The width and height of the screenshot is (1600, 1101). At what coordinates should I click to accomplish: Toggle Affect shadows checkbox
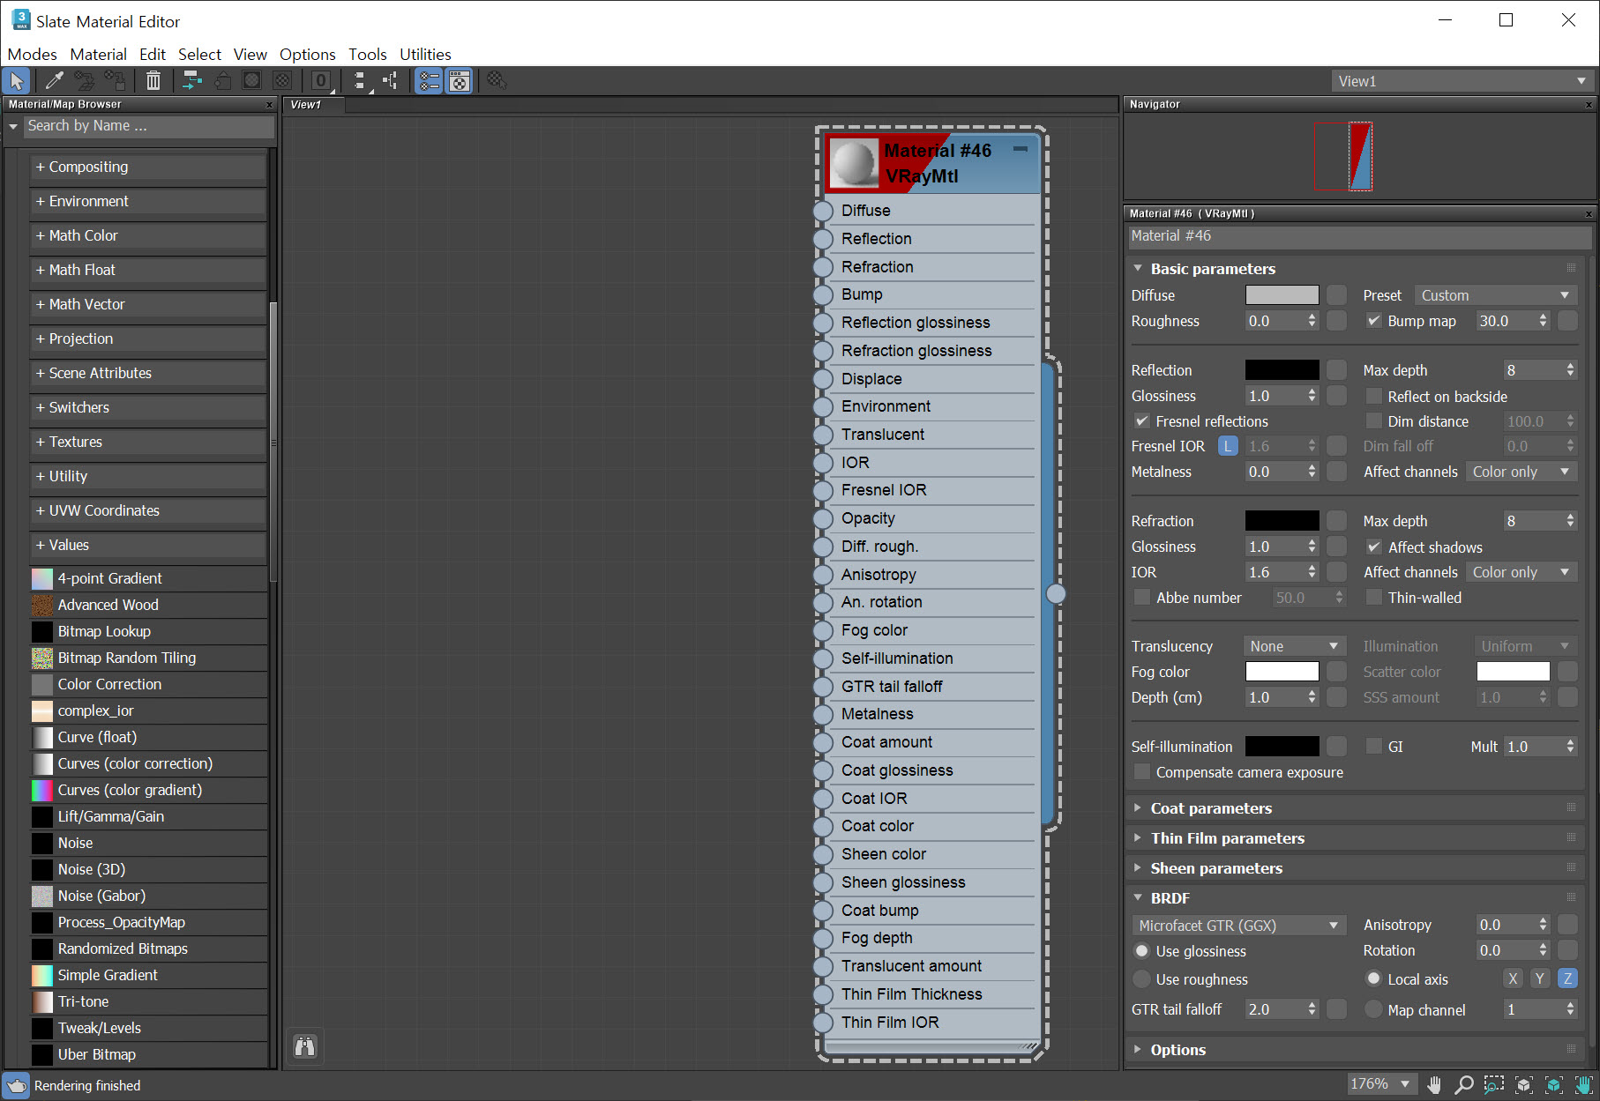(x=1373, y=547)
